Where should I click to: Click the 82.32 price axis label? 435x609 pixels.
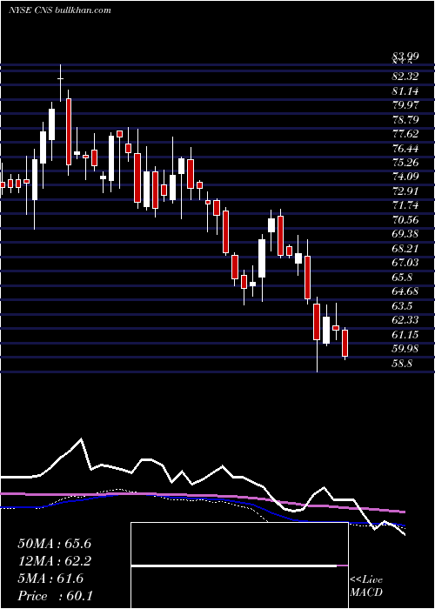click(405, 77)
